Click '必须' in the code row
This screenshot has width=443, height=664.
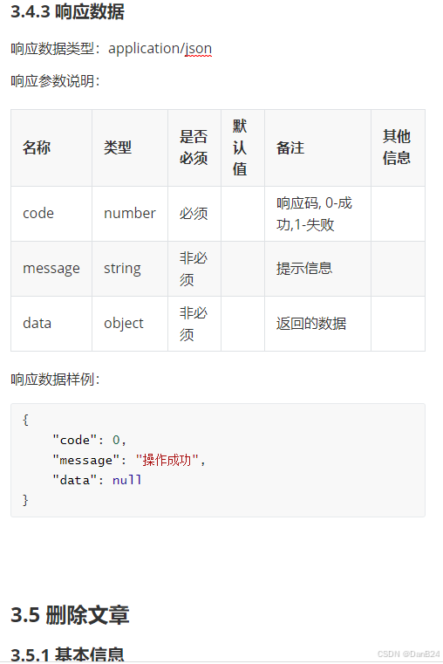(194, 213)
